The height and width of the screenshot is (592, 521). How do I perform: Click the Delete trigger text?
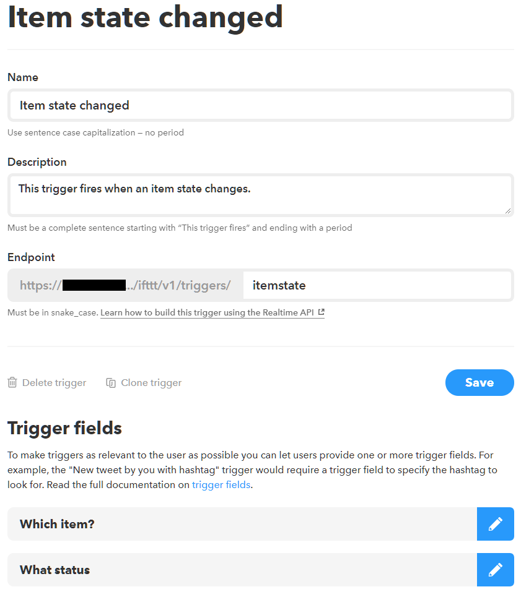tap(54, 383)
